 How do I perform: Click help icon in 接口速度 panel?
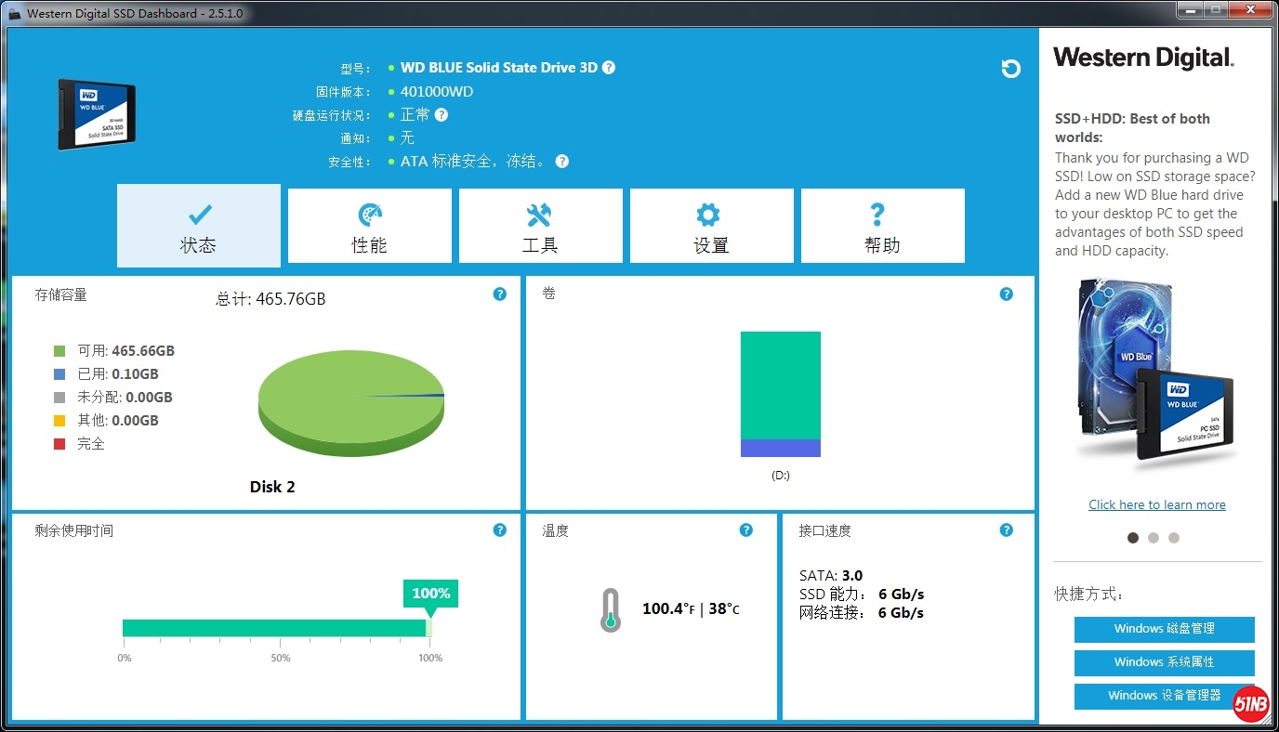[1006, 530]
